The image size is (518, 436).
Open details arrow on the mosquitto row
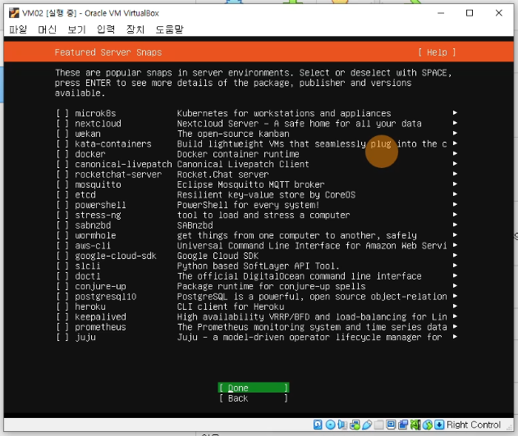point(455,184)
